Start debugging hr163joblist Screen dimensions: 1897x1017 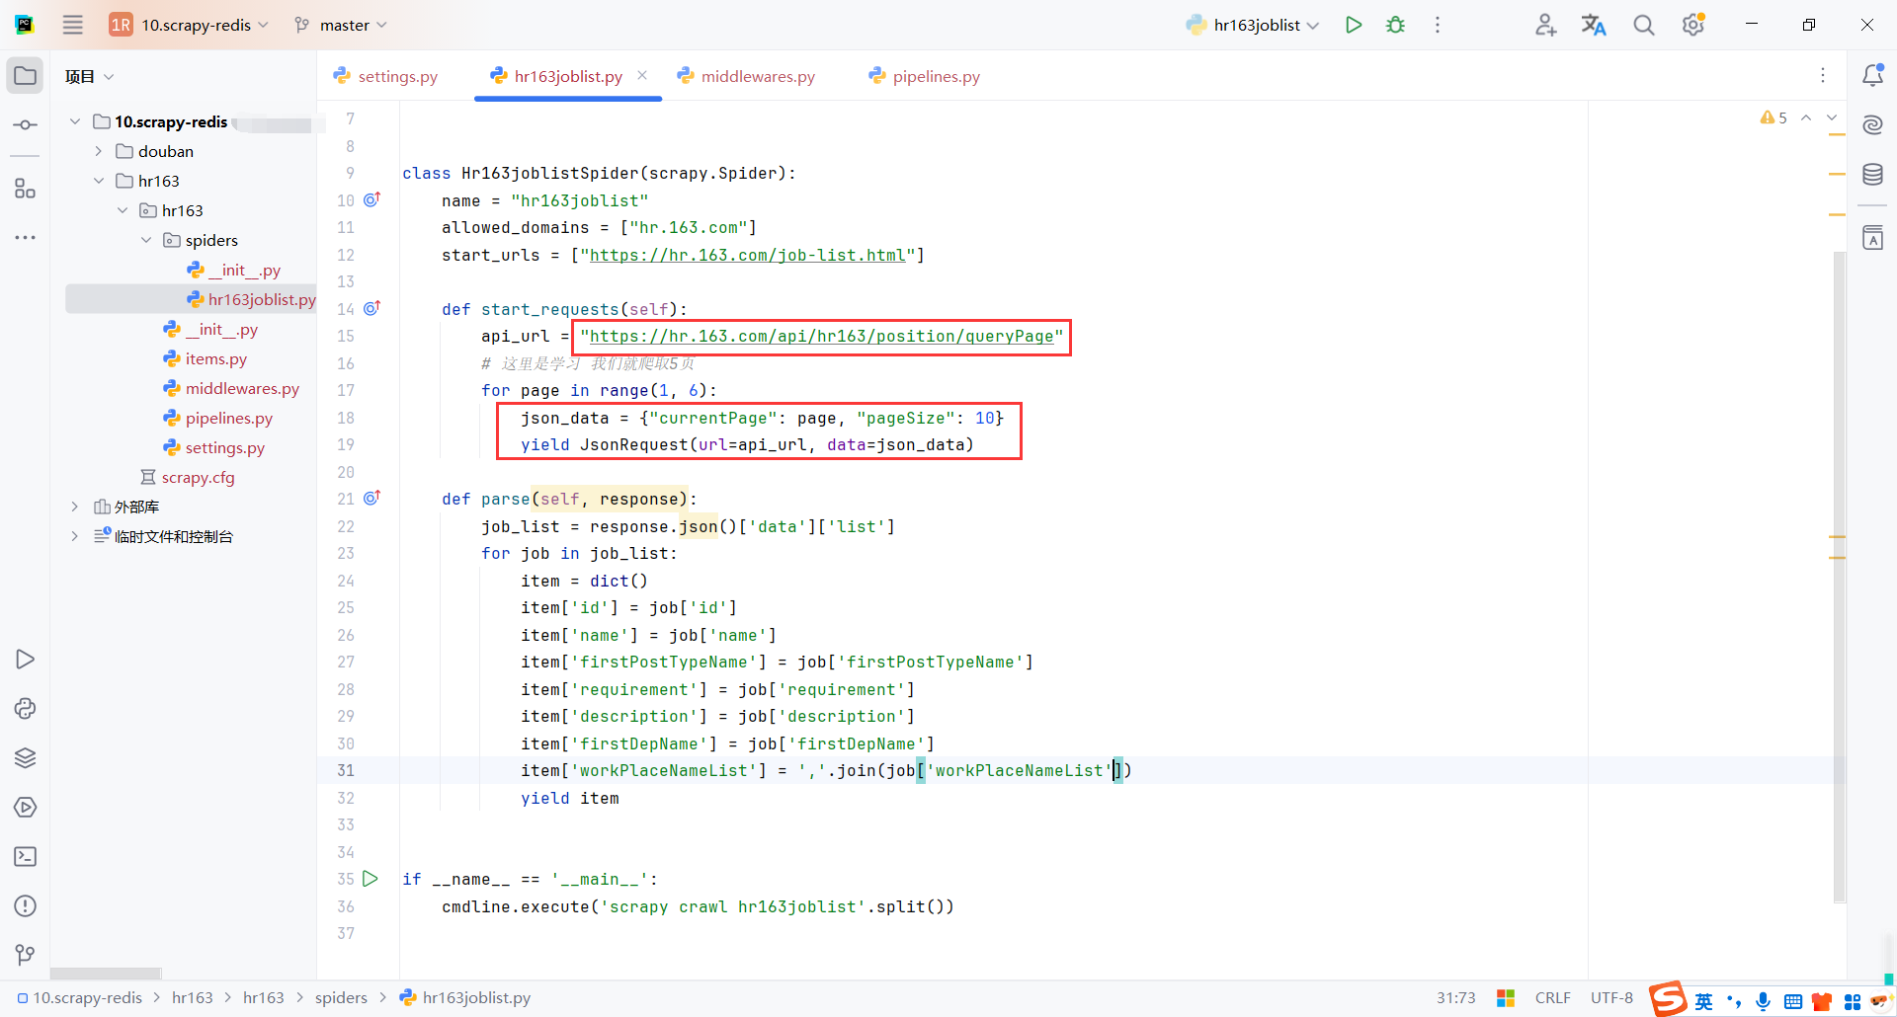pyautogui.click(x=1395, y=25)
